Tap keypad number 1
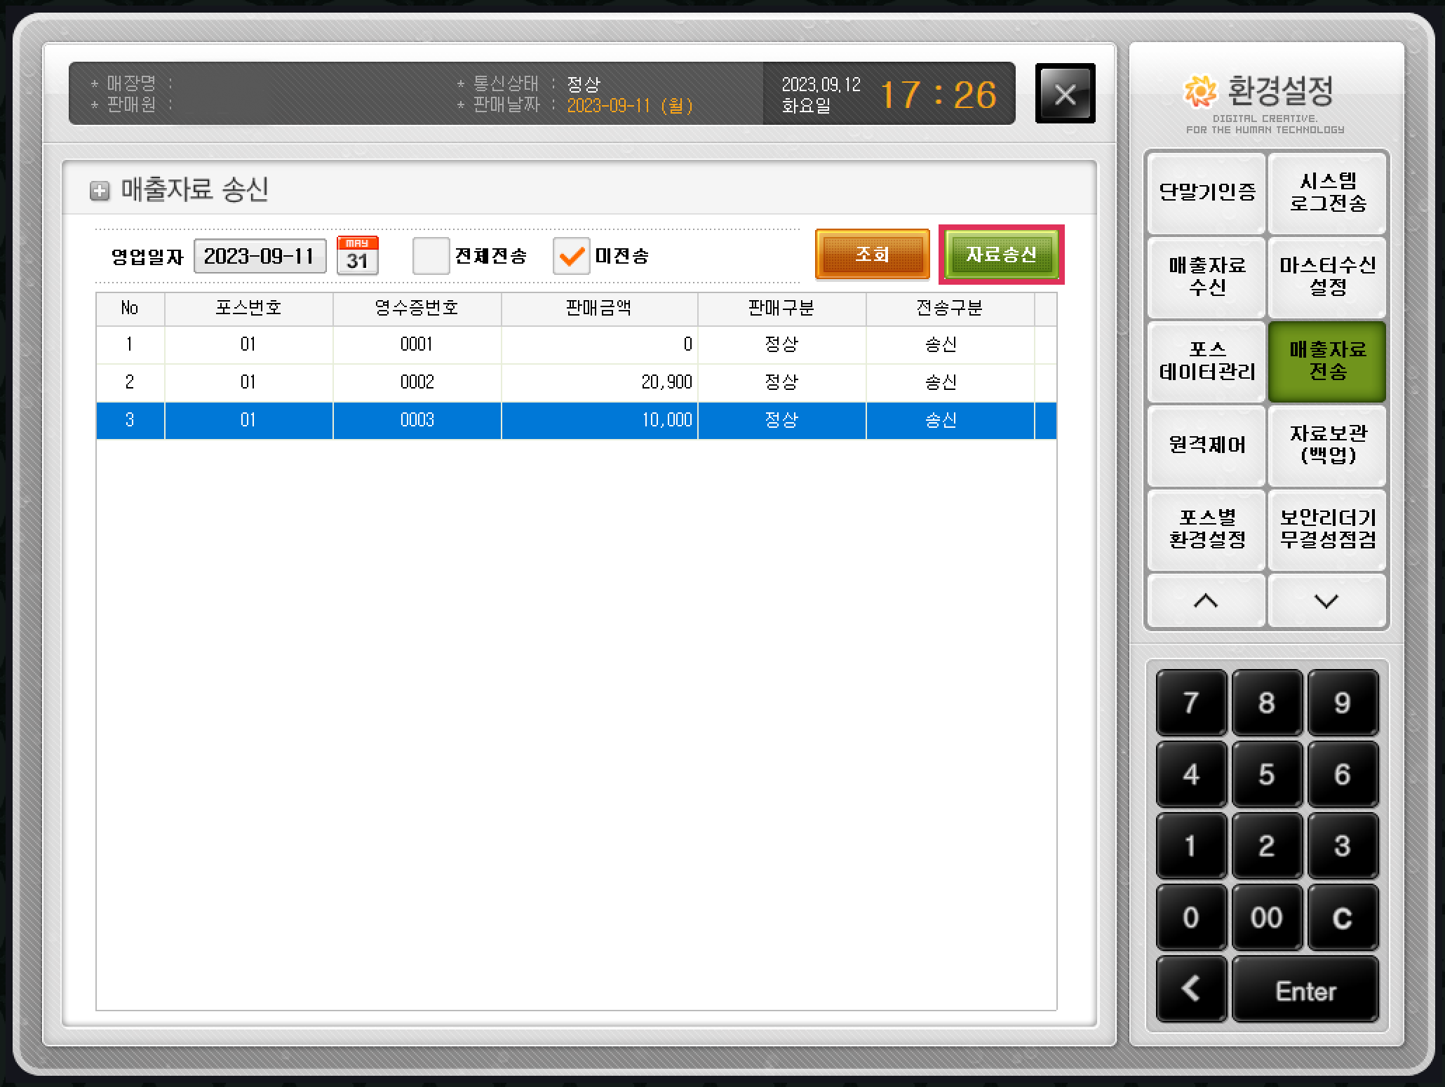Screen dimensions: 1445x1087 pos(1191,845)
